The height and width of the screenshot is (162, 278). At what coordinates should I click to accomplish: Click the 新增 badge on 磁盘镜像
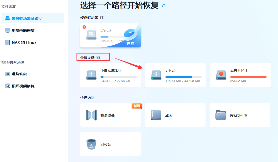click(x=137, y=106)
